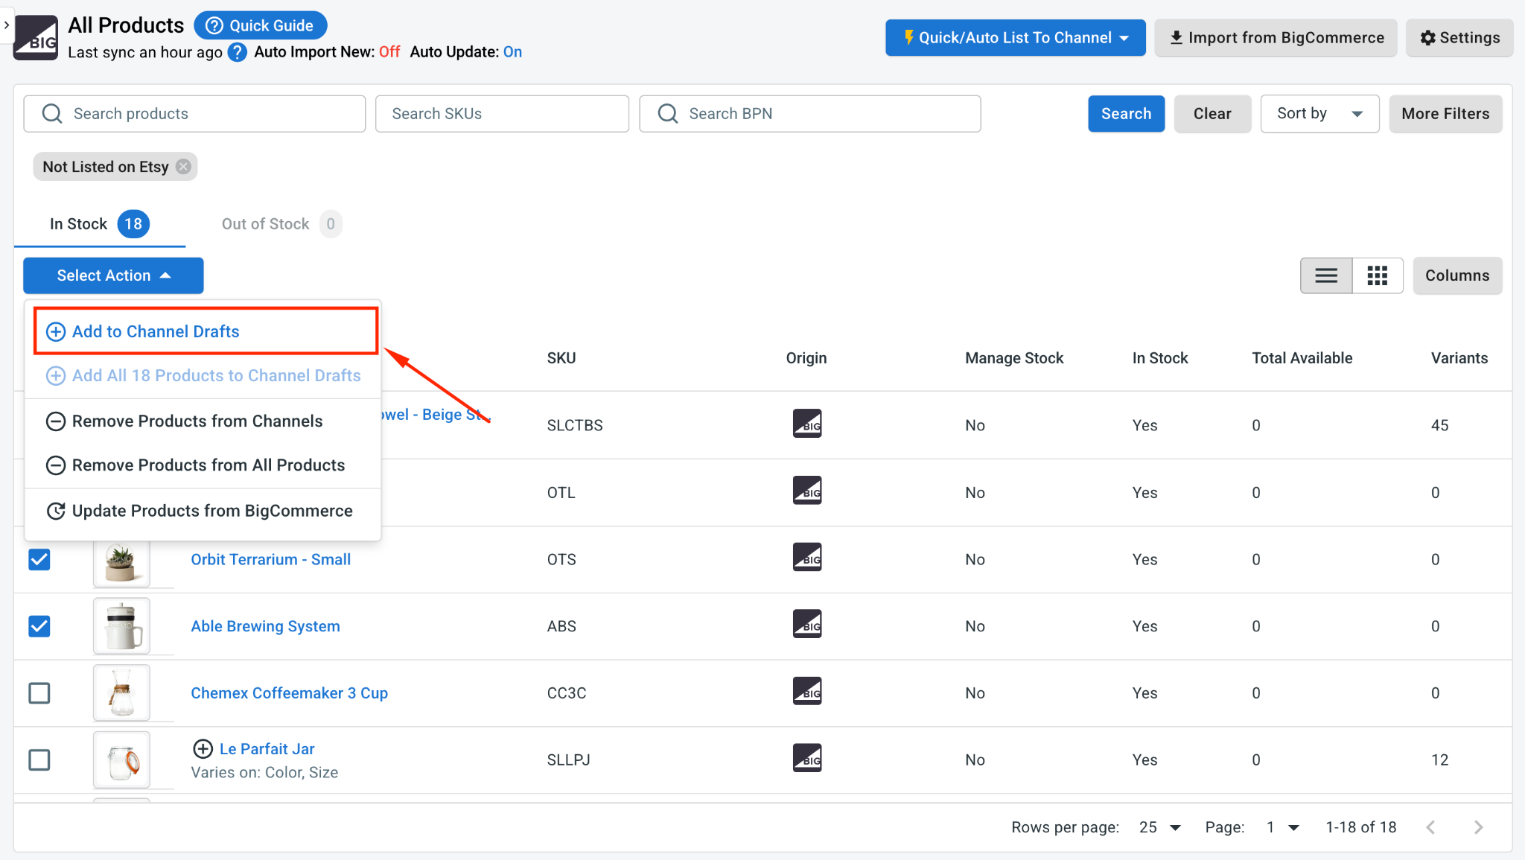Click the Variants column header
This screenshot has width=1525, height=860.
coord(1459,358)
